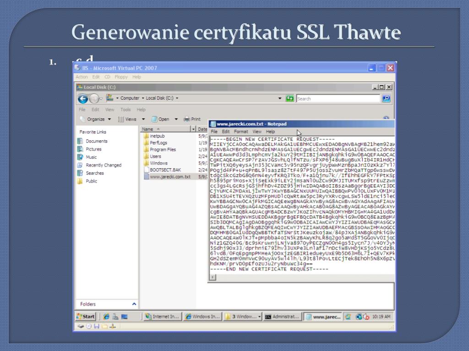Image resolution: width=469 pixels, height=351 pixels.
Task: Switch to www.jarec... Notepad taskbar button
Action: pyautogui.click(x=323, y=317)
